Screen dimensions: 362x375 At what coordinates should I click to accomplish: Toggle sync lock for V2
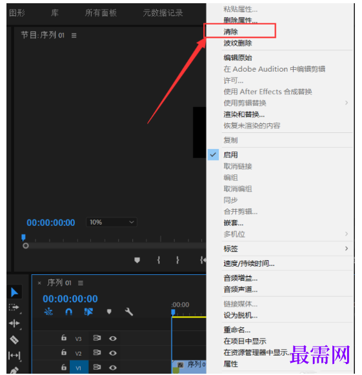(x=97, y=352)
